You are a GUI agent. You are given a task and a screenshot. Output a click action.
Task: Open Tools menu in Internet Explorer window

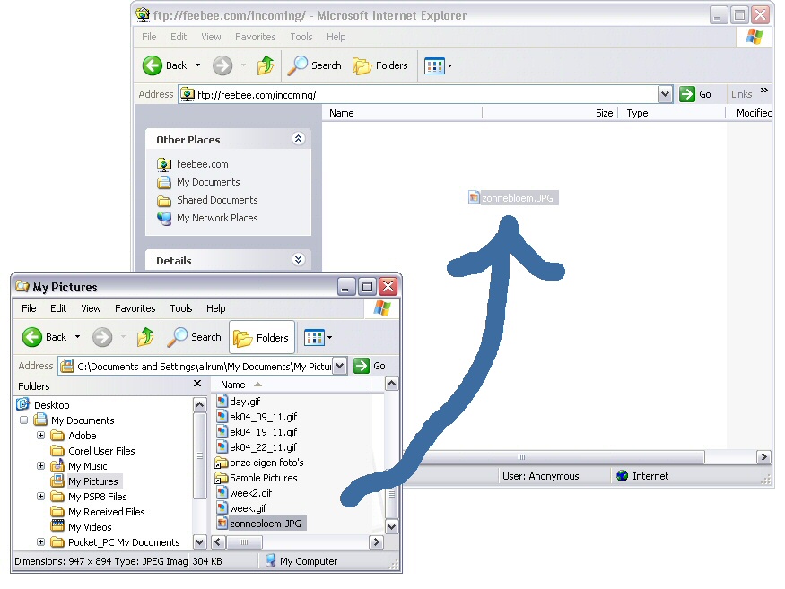coord(301,37)
